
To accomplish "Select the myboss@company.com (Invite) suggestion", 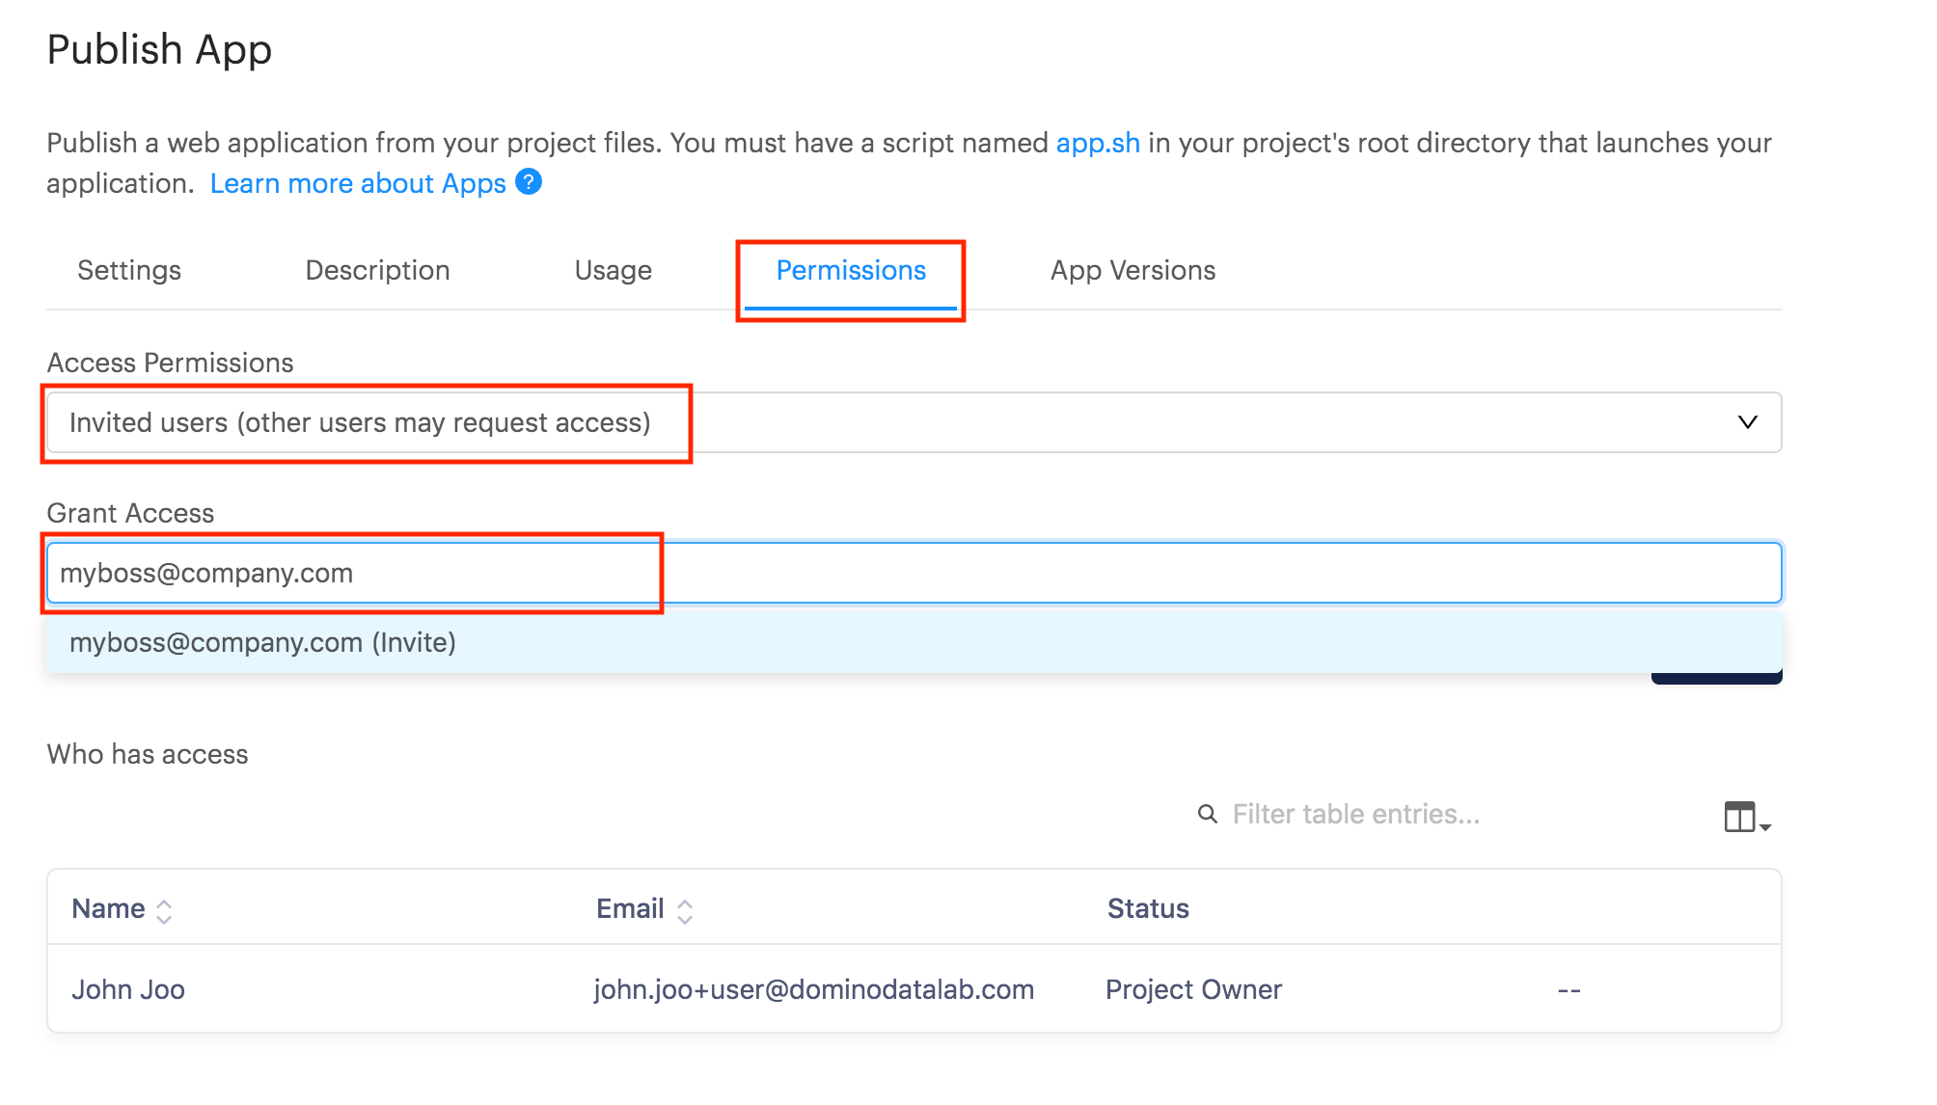I will pyautogui.click(x=914, y=642).
